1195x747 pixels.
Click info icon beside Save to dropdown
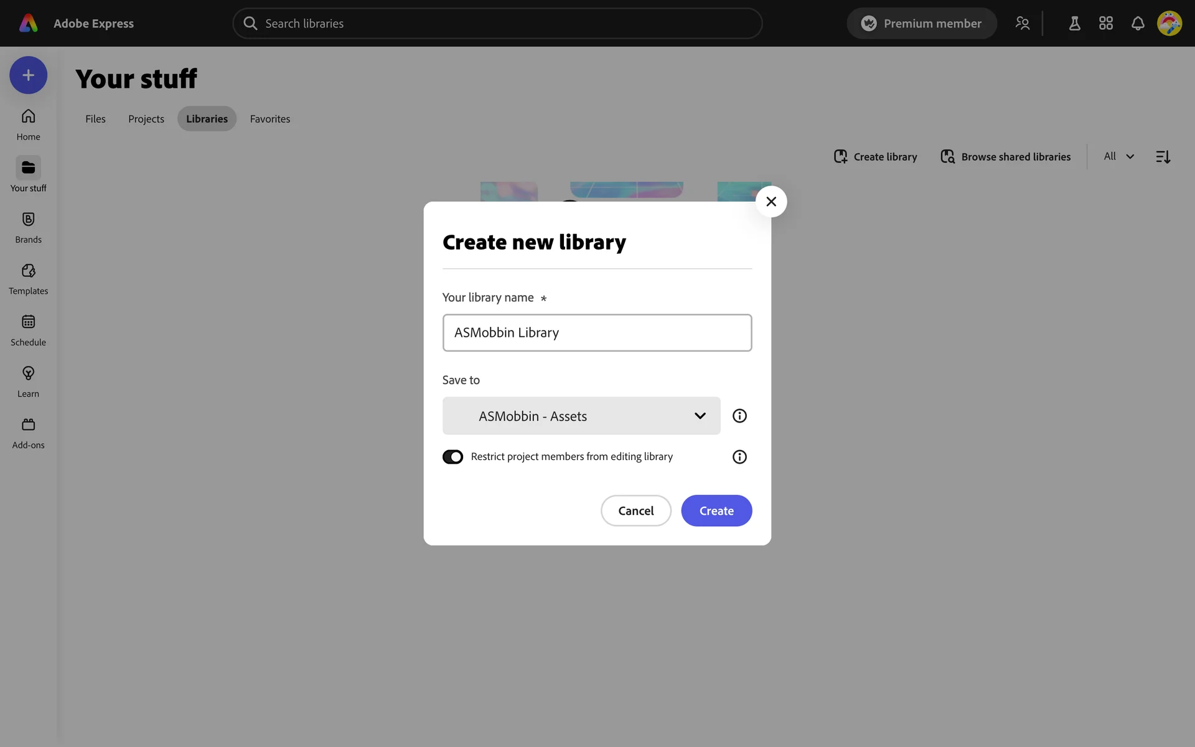coord(739,416)
